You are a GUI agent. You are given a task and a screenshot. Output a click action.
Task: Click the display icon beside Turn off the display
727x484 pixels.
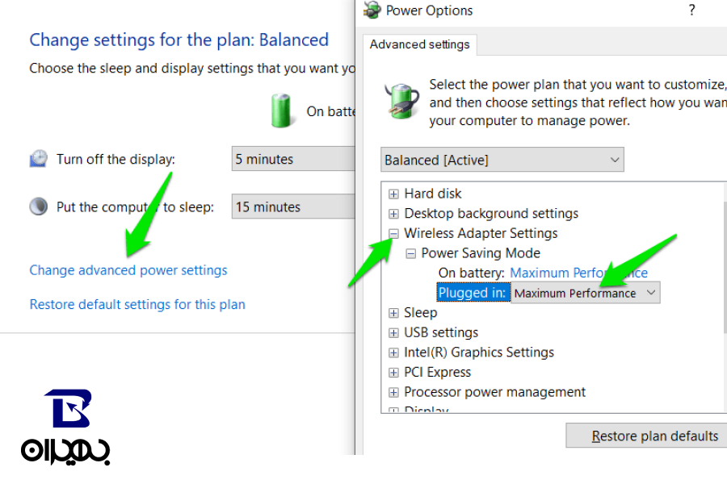(x=39, y=159)
